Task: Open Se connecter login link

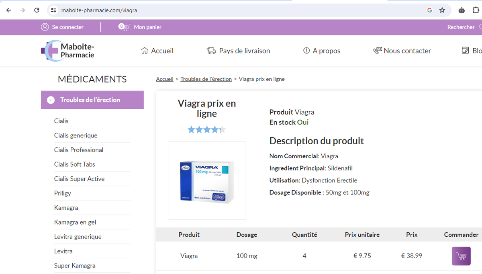Action: [x=67, y=27]
